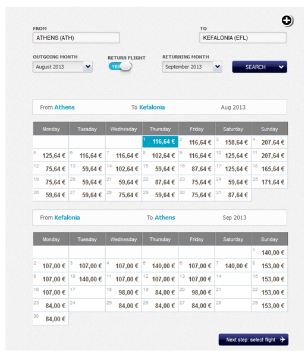Click the Kefalonia link in outgoing header
This screenshot has height=357, width=308.
[152, 107]
